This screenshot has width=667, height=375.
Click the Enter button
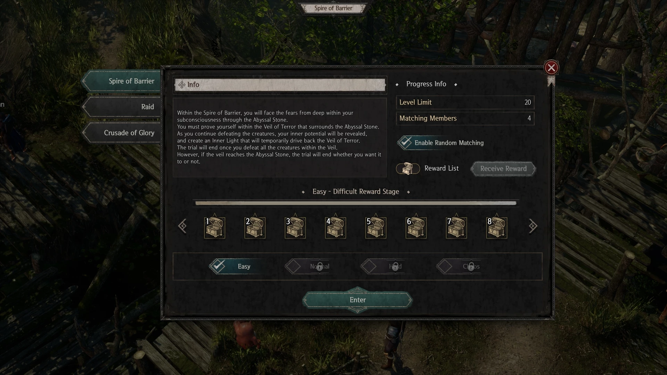tap(357, 300)
